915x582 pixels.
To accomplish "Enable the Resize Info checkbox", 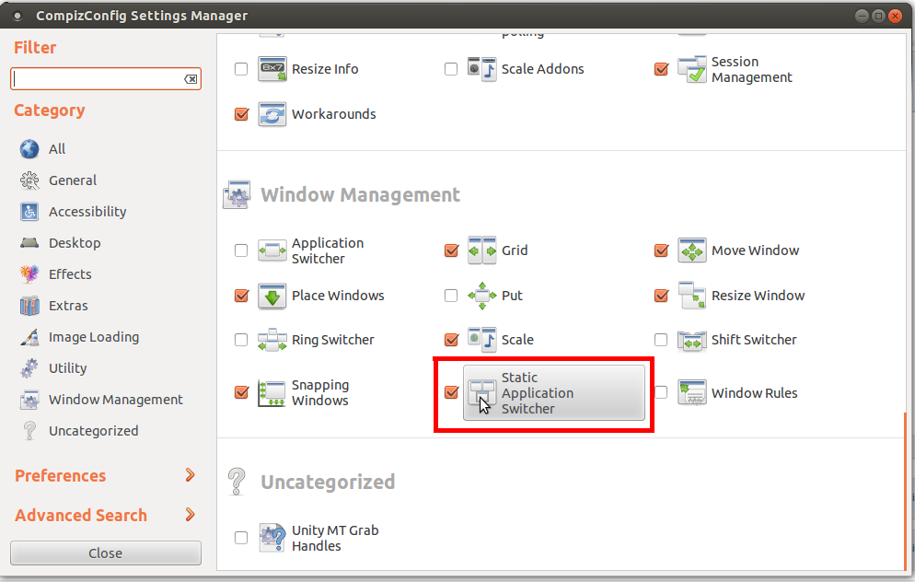I will pyautogui.click(x=241, y=69).
